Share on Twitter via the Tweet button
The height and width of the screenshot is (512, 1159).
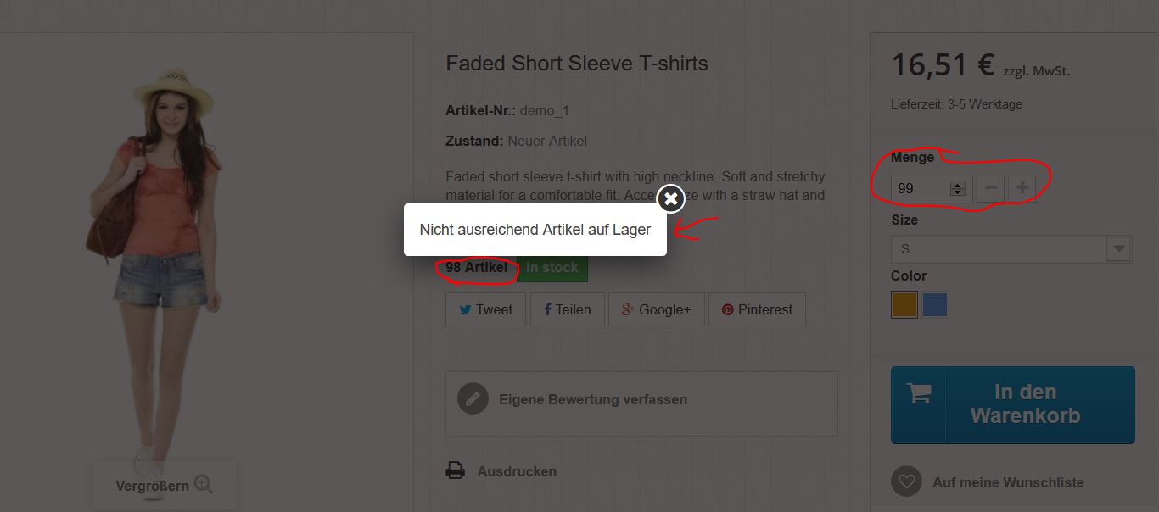(x=485, y=309)
